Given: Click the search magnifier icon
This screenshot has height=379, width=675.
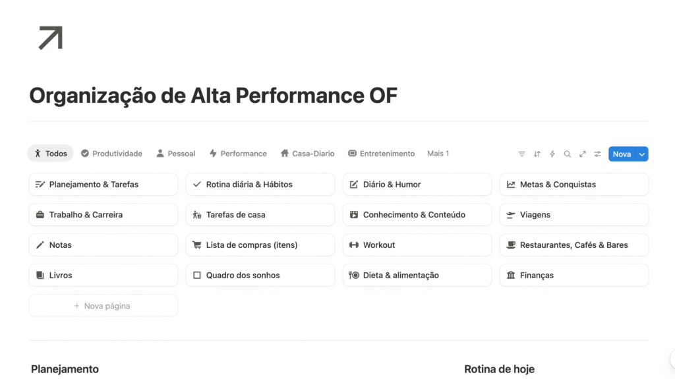Looking at the screenshot, I should tap(567, 154).
